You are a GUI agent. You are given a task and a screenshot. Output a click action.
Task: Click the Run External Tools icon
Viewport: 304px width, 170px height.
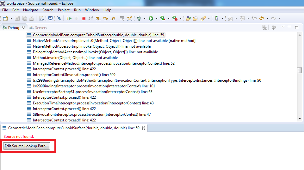pyautogui.click(x=175, y=18)
